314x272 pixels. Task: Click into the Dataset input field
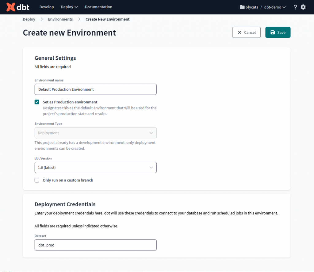pos(95,245)
